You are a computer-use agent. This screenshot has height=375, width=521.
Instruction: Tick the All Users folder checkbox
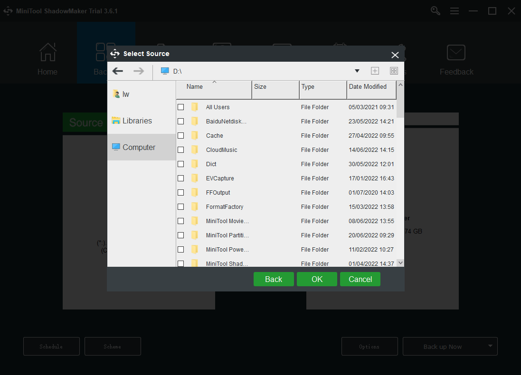(x=181, y=107)
